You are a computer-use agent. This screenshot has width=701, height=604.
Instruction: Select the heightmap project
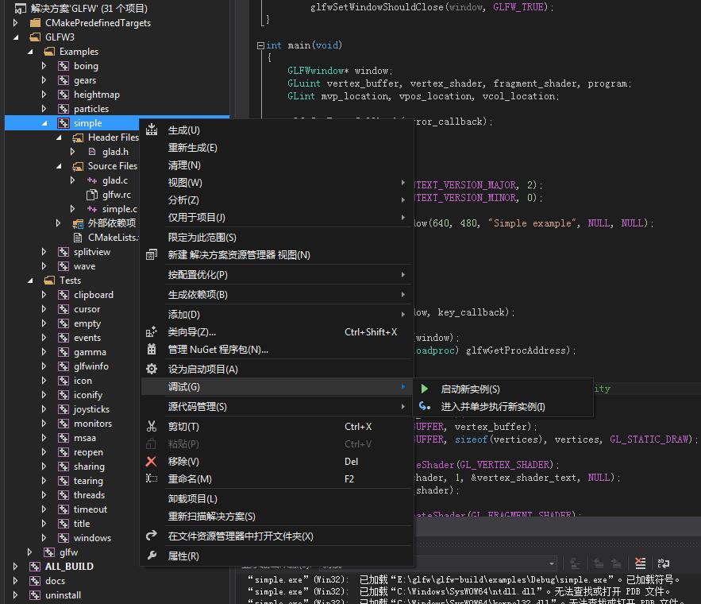click(x=97, y=95)
